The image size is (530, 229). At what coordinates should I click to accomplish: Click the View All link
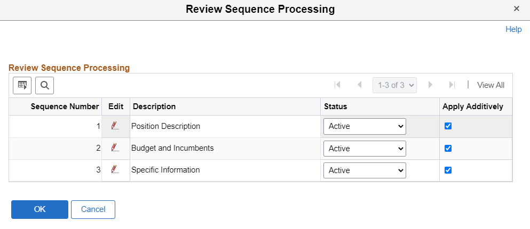pos(491,85)
